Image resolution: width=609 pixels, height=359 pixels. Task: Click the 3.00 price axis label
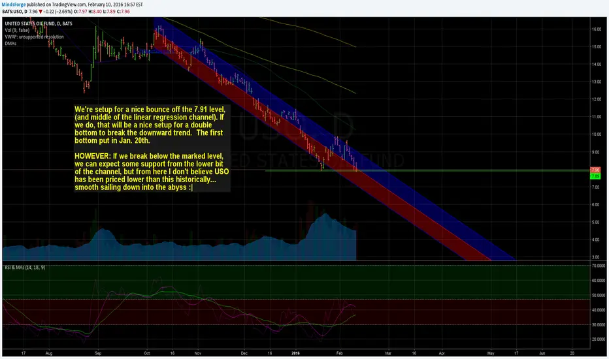pyautogui.click(x=595, y=257)
